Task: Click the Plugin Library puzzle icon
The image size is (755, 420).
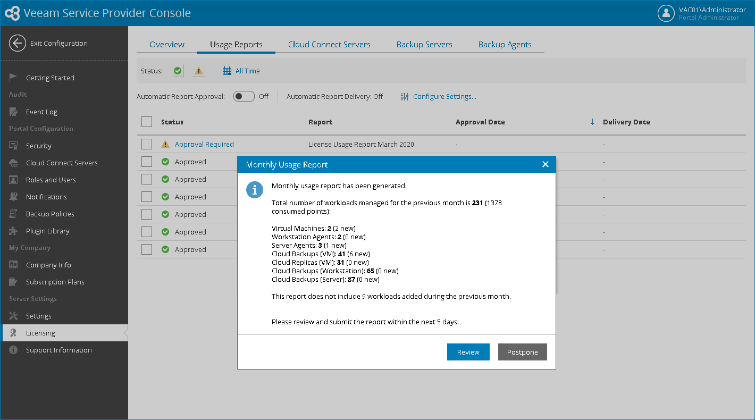Action: [14, 231]
